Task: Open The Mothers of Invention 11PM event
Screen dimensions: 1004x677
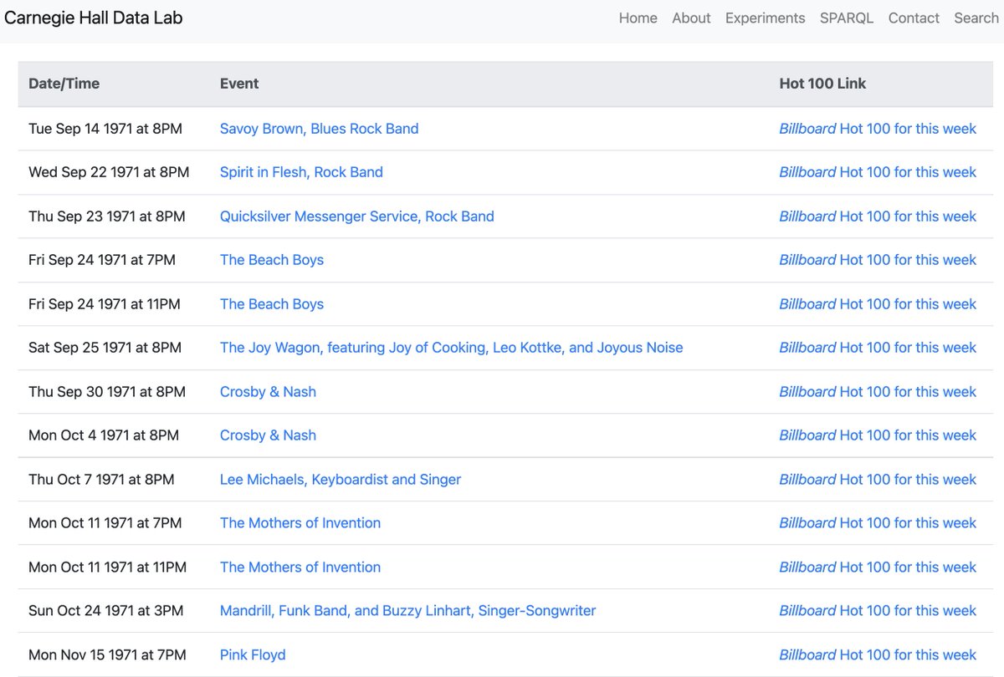Action: (x=300, y=568)
